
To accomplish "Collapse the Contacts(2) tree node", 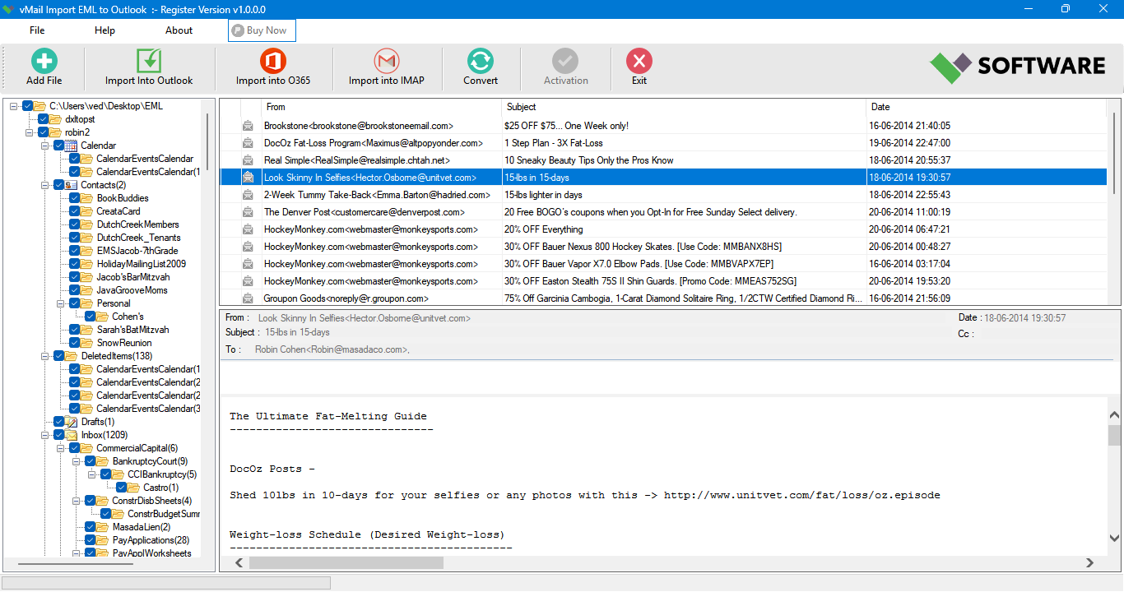I will (x=45, y=185).
